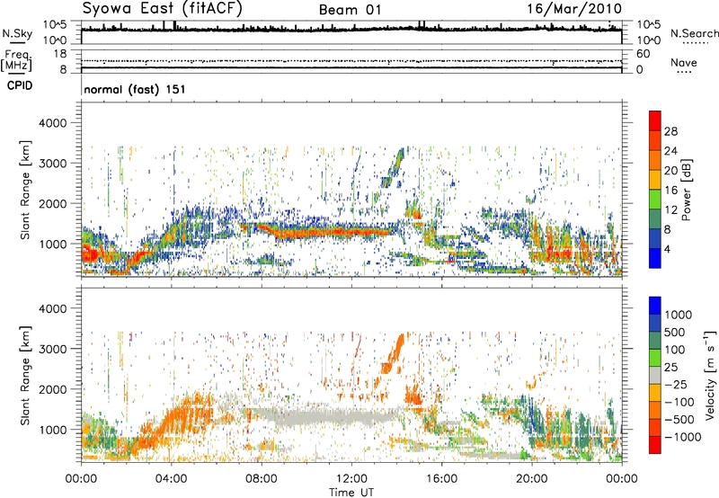Click the '12:00' time tick label

[x=351, y=479]
